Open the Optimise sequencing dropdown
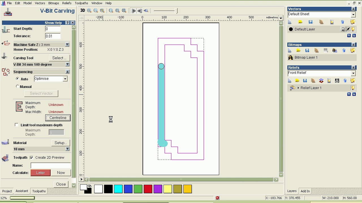The image size is (362, 203). pyautogui.click(x=65, y=79)
